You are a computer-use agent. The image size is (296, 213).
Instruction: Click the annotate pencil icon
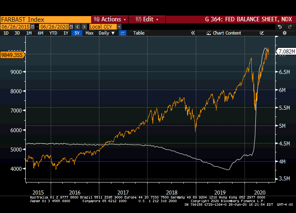(x=262, y=33)
